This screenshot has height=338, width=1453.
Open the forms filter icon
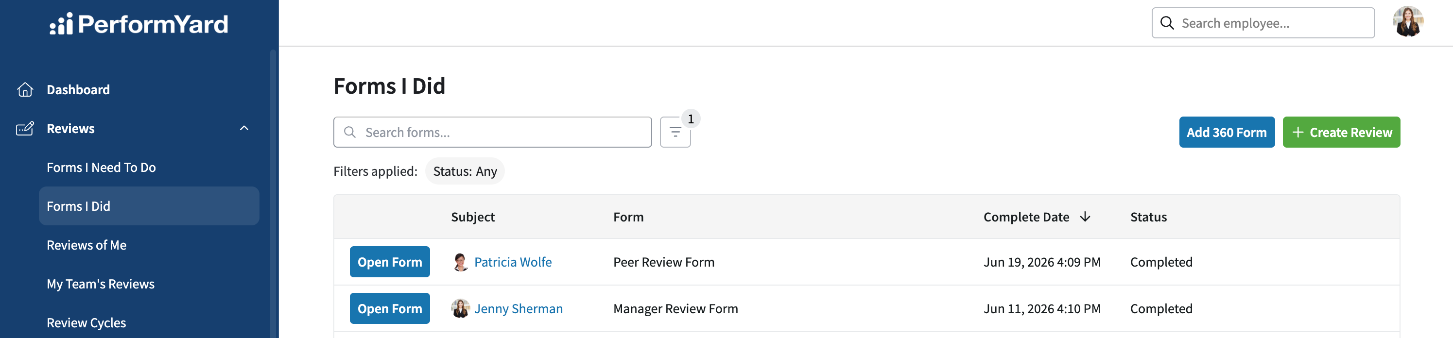(675, 133)
